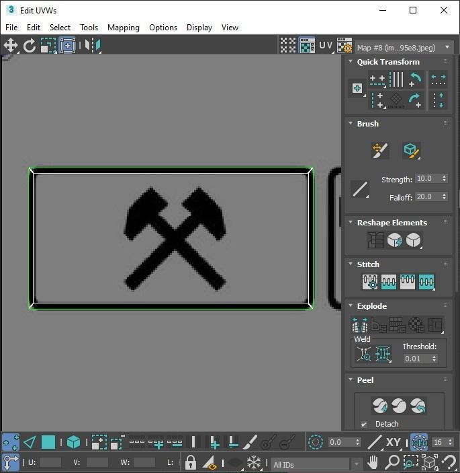Click Rotate -90 around pivot icon

415,80
